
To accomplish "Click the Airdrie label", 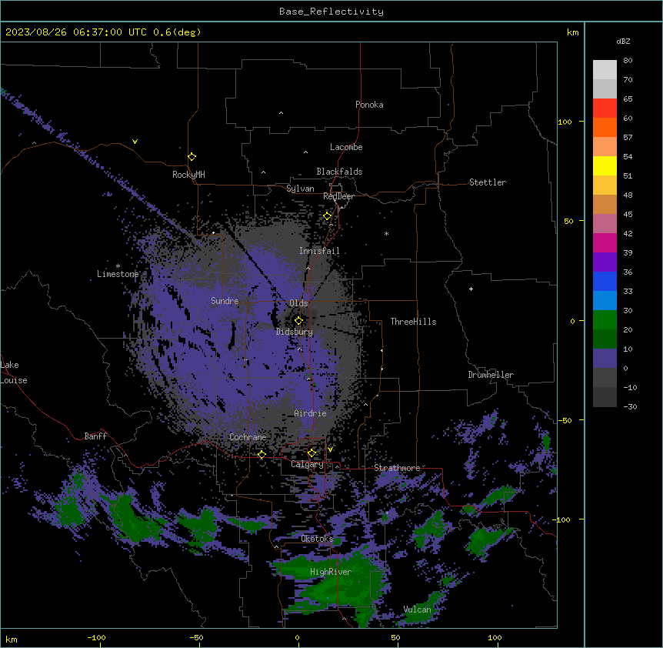I will pos(310,413).
